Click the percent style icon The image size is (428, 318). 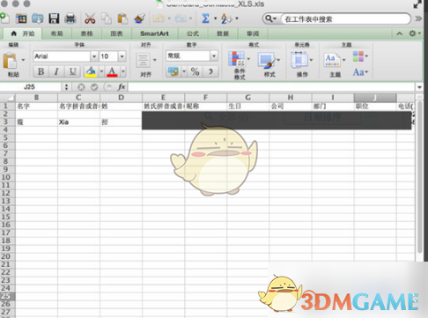(x=195, y=71)
